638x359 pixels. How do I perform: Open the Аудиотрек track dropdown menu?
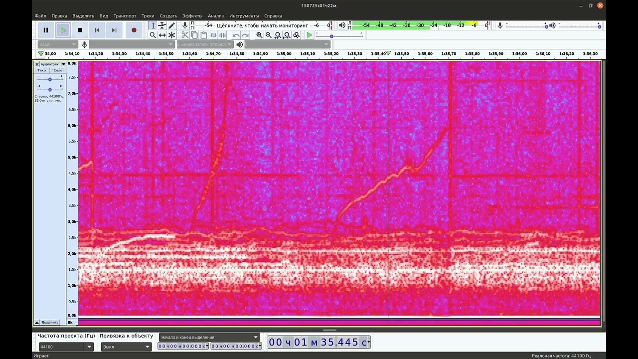pos(53,64)
